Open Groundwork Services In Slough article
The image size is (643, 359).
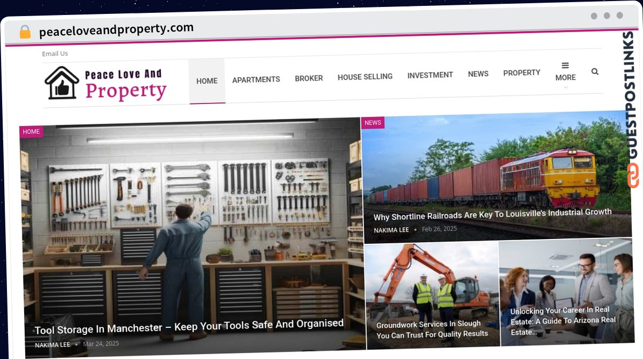click(x=432, y=330)
